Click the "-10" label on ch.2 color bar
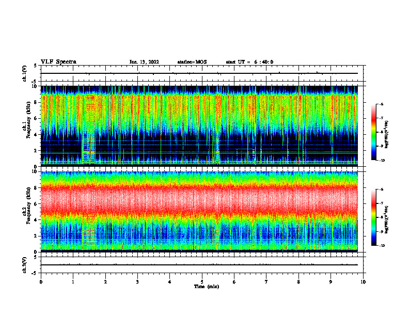Image resolution: width=409 pixels, height=316 pixels. click(382, 245)
